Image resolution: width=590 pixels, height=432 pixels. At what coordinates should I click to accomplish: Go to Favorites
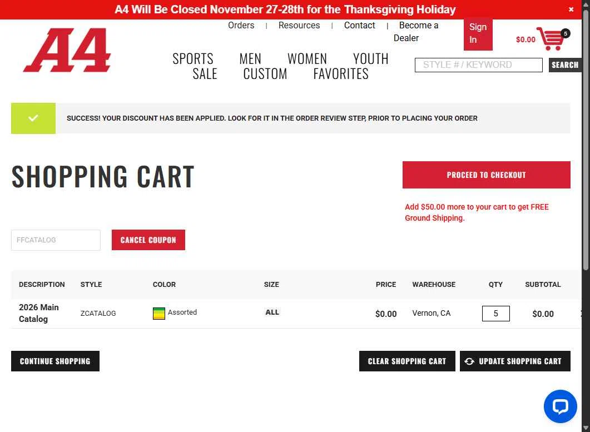pos(341,74)
